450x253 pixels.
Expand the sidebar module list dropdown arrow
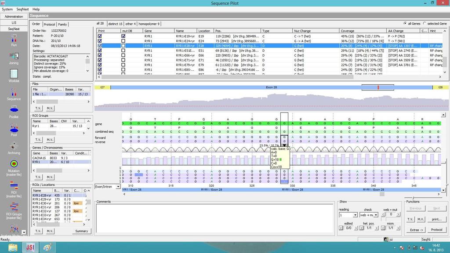click(x=24, y=232)
